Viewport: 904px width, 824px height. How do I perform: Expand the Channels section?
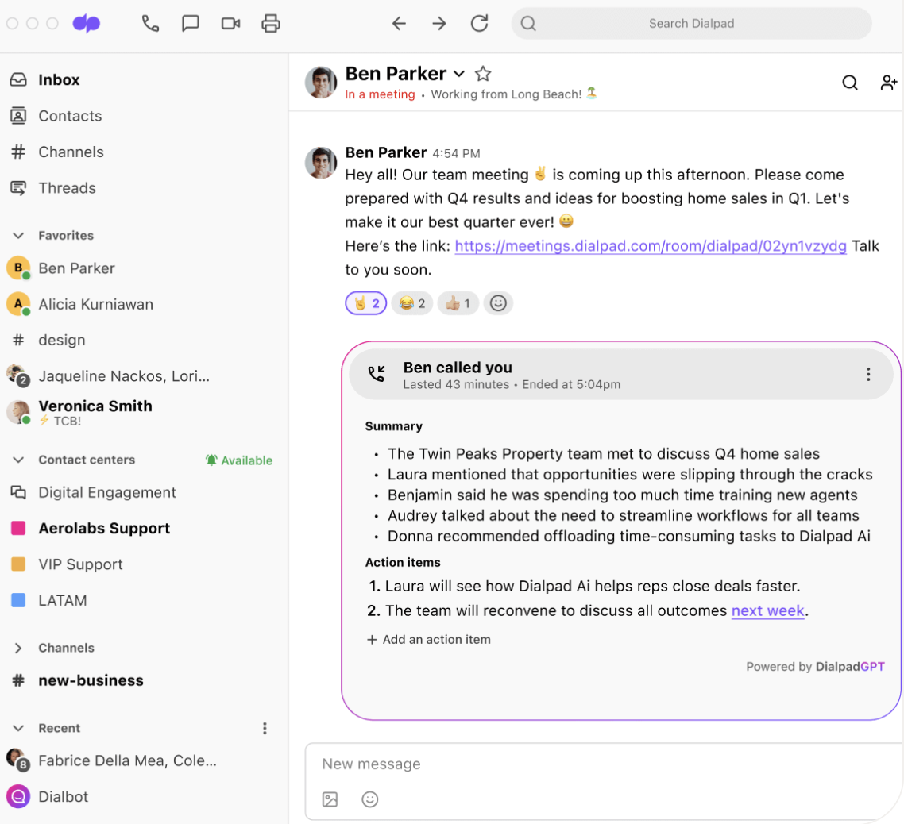click(18, 648)
